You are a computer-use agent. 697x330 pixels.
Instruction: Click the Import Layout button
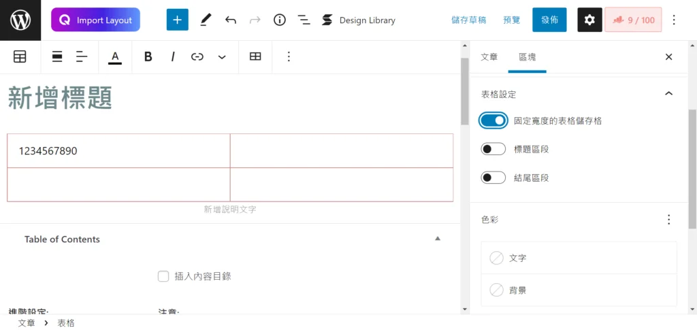point(95,20)
